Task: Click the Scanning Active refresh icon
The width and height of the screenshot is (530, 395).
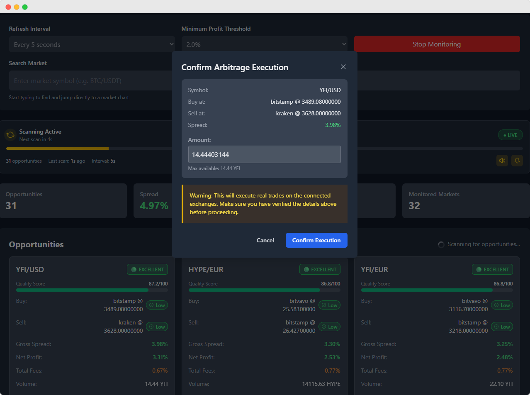Action: pos(10,135)
